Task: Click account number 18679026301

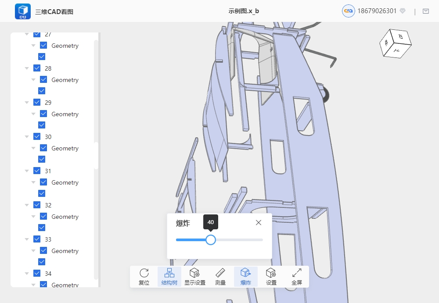Action: pos(377,11)
